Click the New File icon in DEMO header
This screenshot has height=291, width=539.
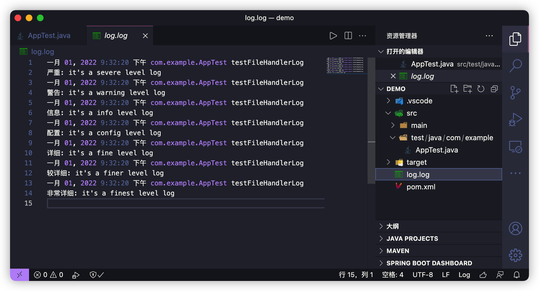pyautogui.click(x=454, y=89)
